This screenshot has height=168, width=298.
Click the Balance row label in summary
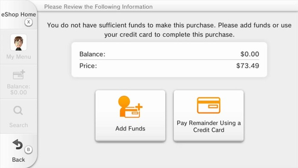pos(92,54)
